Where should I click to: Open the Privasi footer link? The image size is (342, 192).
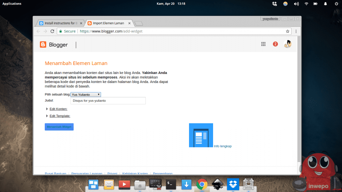tap(112, 173)
